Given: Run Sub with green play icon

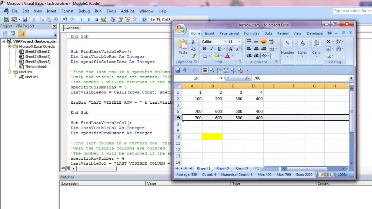Looking at the screenshot, I should tap(81, 19).
